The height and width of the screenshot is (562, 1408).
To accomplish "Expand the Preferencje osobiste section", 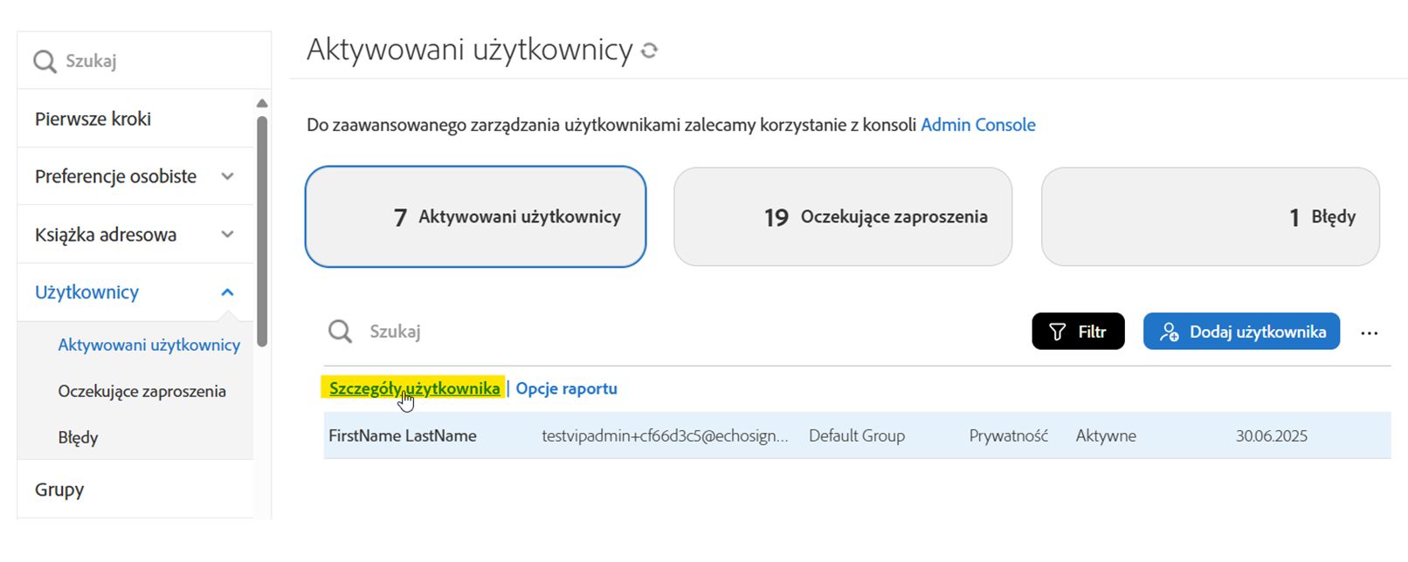I will pyautogui.click(x=227, y=176).
